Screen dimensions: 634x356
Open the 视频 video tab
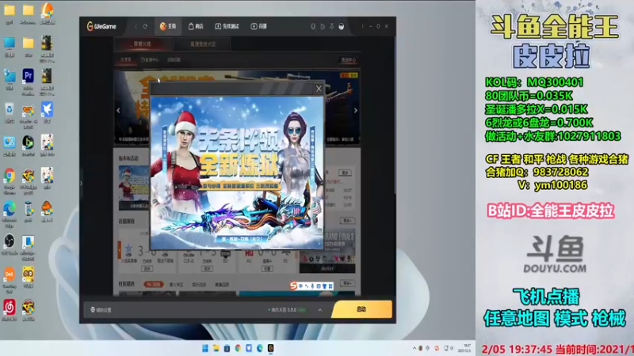tap(259, 27)
